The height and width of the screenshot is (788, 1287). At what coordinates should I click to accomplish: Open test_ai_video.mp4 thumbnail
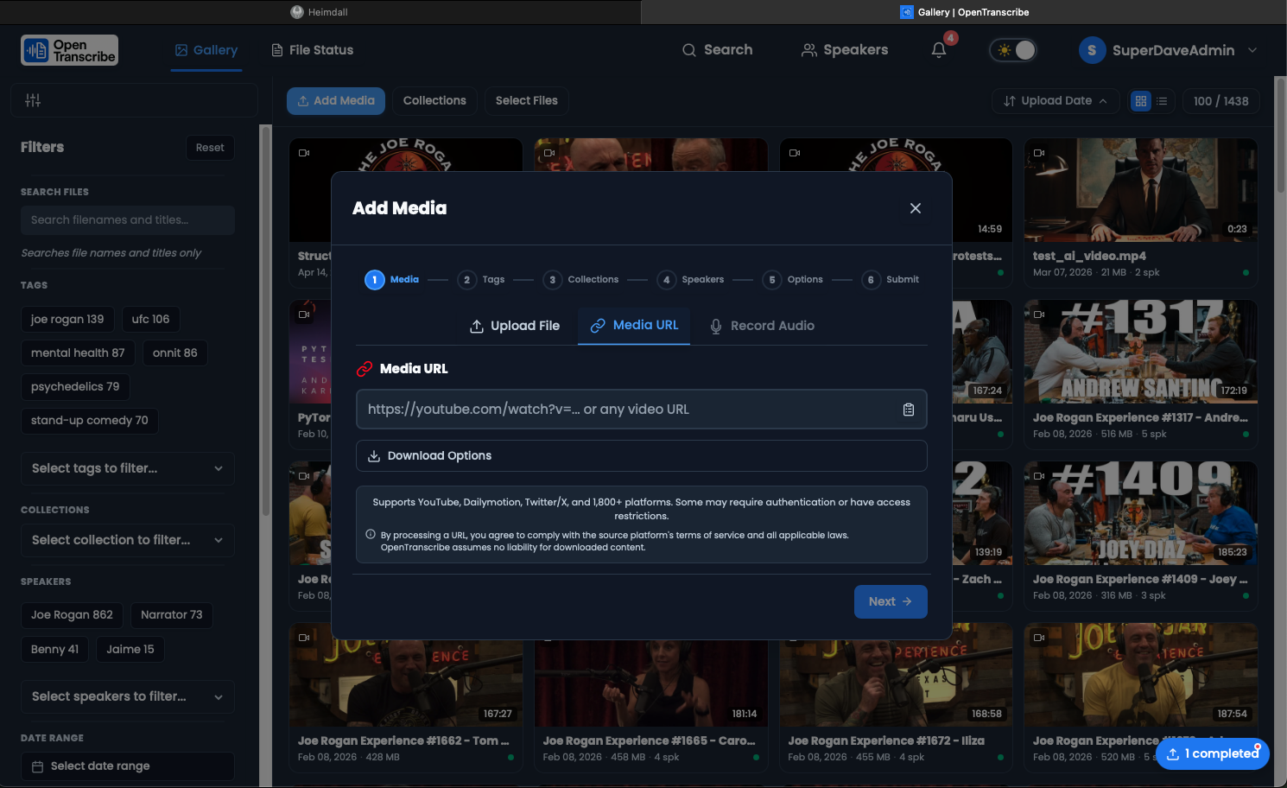(x=1141, y=190)
